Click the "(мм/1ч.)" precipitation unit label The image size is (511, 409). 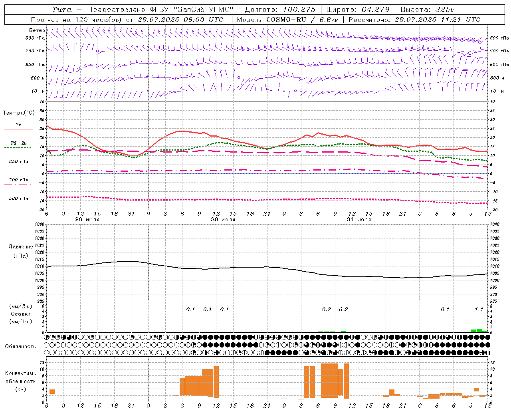pyautogui.click(x=20, y=322)
